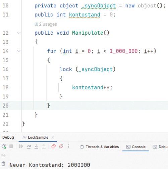Select the LockSample debug session tab

coord(36,137)
